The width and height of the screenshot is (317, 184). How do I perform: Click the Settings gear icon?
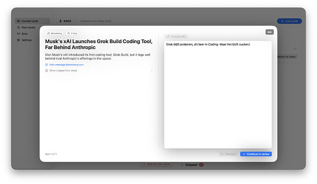18,40
